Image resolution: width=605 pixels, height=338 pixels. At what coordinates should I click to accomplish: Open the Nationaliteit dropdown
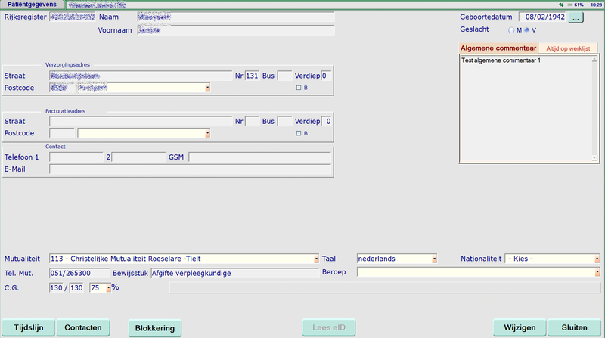(597, 259)
